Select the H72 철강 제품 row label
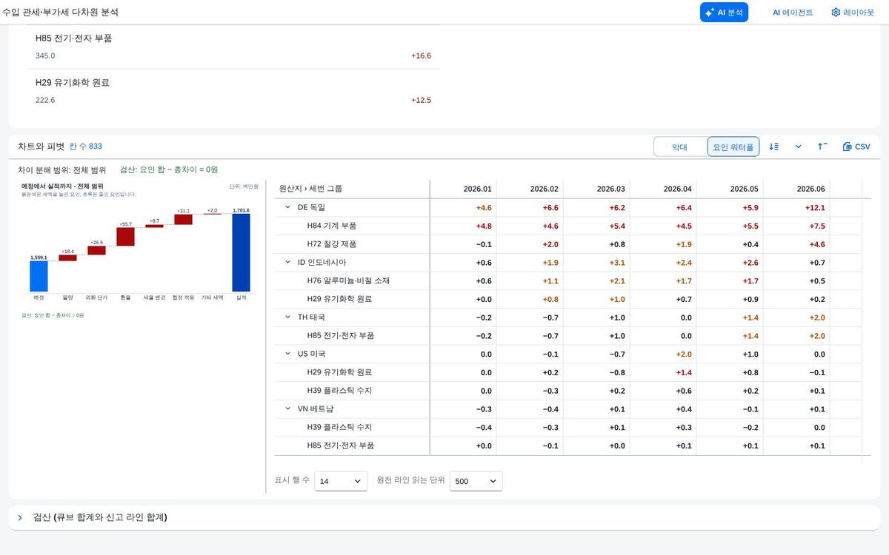 pyautogui.click(x=331, y=244)
